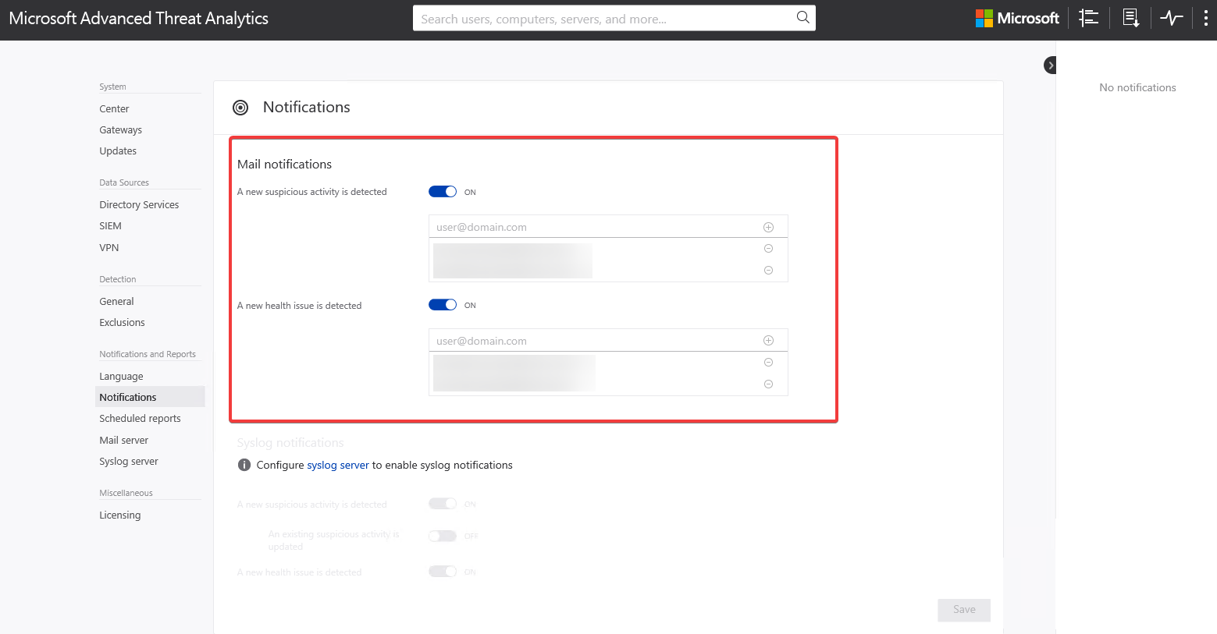Viewport: 1217px width, 634px height.
Task: Disable mail alert for new health issue
Action: click(x=443, y=305)
